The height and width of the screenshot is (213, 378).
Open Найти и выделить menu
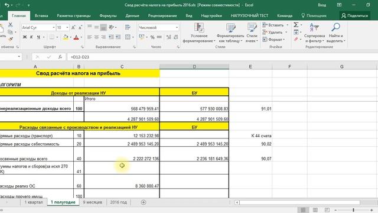336,33
